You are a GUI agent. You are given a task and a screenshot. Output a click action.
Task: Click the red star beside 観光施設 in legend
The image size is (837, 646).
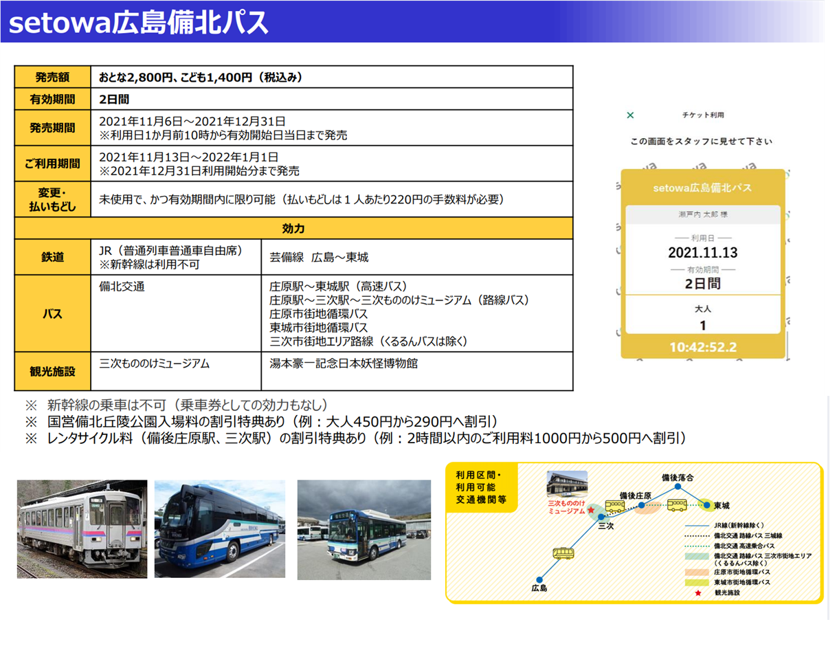[x=698, y=592]
